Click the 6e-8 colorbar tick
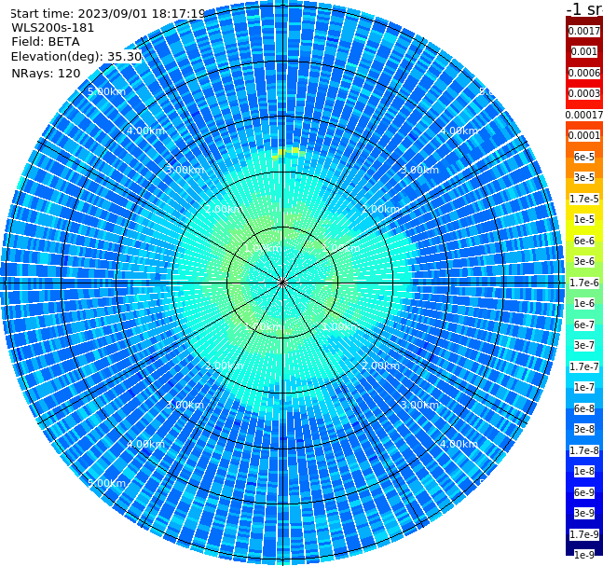 [x=584, y=408]
